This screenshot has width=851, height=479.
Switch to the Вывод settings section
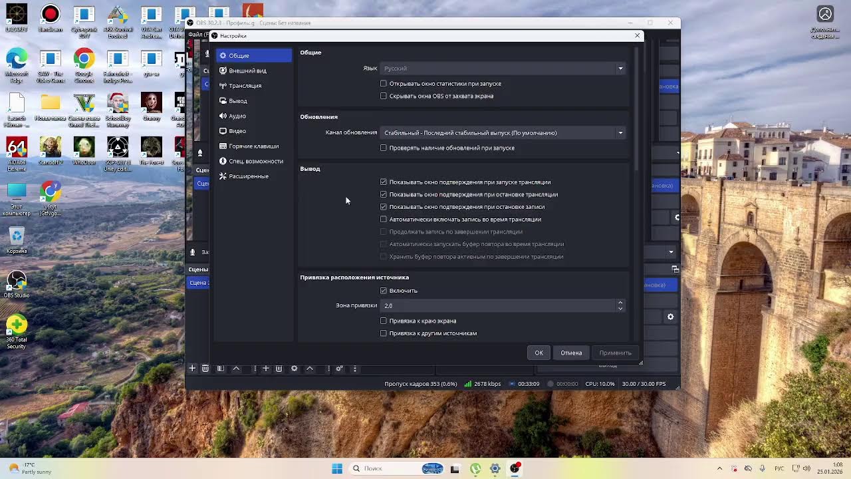coord(253,101)
